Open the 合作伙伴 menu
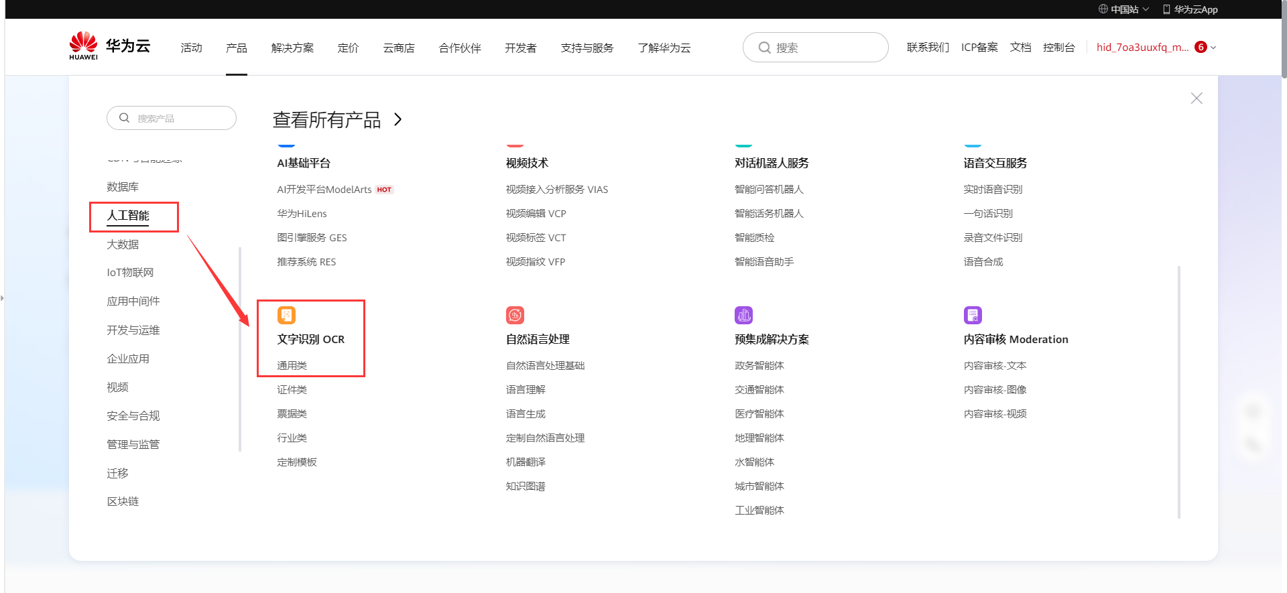 coord(460,48)
